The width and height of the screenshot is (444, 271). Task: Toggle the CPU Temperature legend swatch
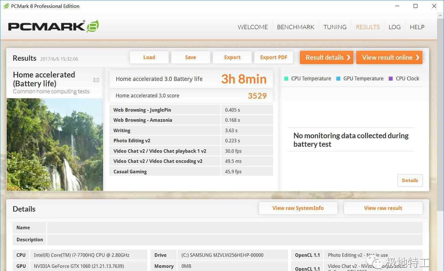click(286, 79)
